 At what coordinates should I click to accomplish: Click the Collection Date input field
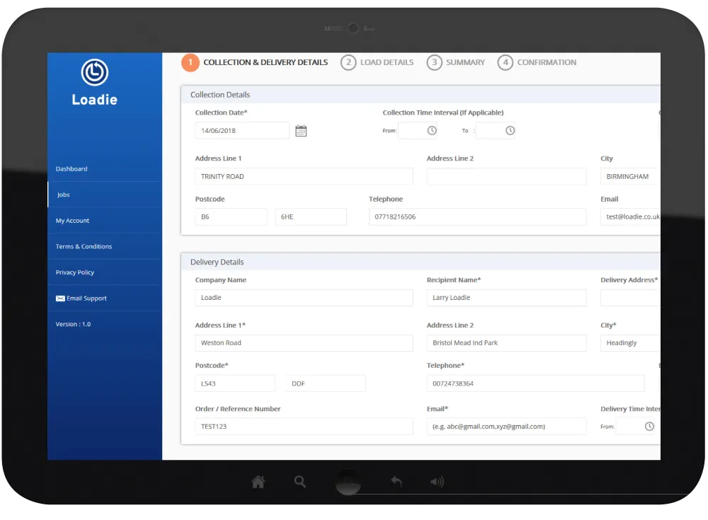242,130
